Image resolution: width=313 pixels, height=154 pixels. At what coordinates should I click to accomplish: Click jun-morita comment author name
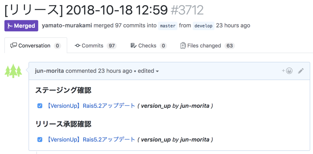coord(50,71)
